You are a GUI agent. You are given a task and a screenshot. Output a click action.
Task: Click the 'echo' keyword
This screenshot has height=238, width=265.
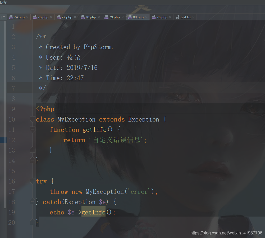(57, 212)
